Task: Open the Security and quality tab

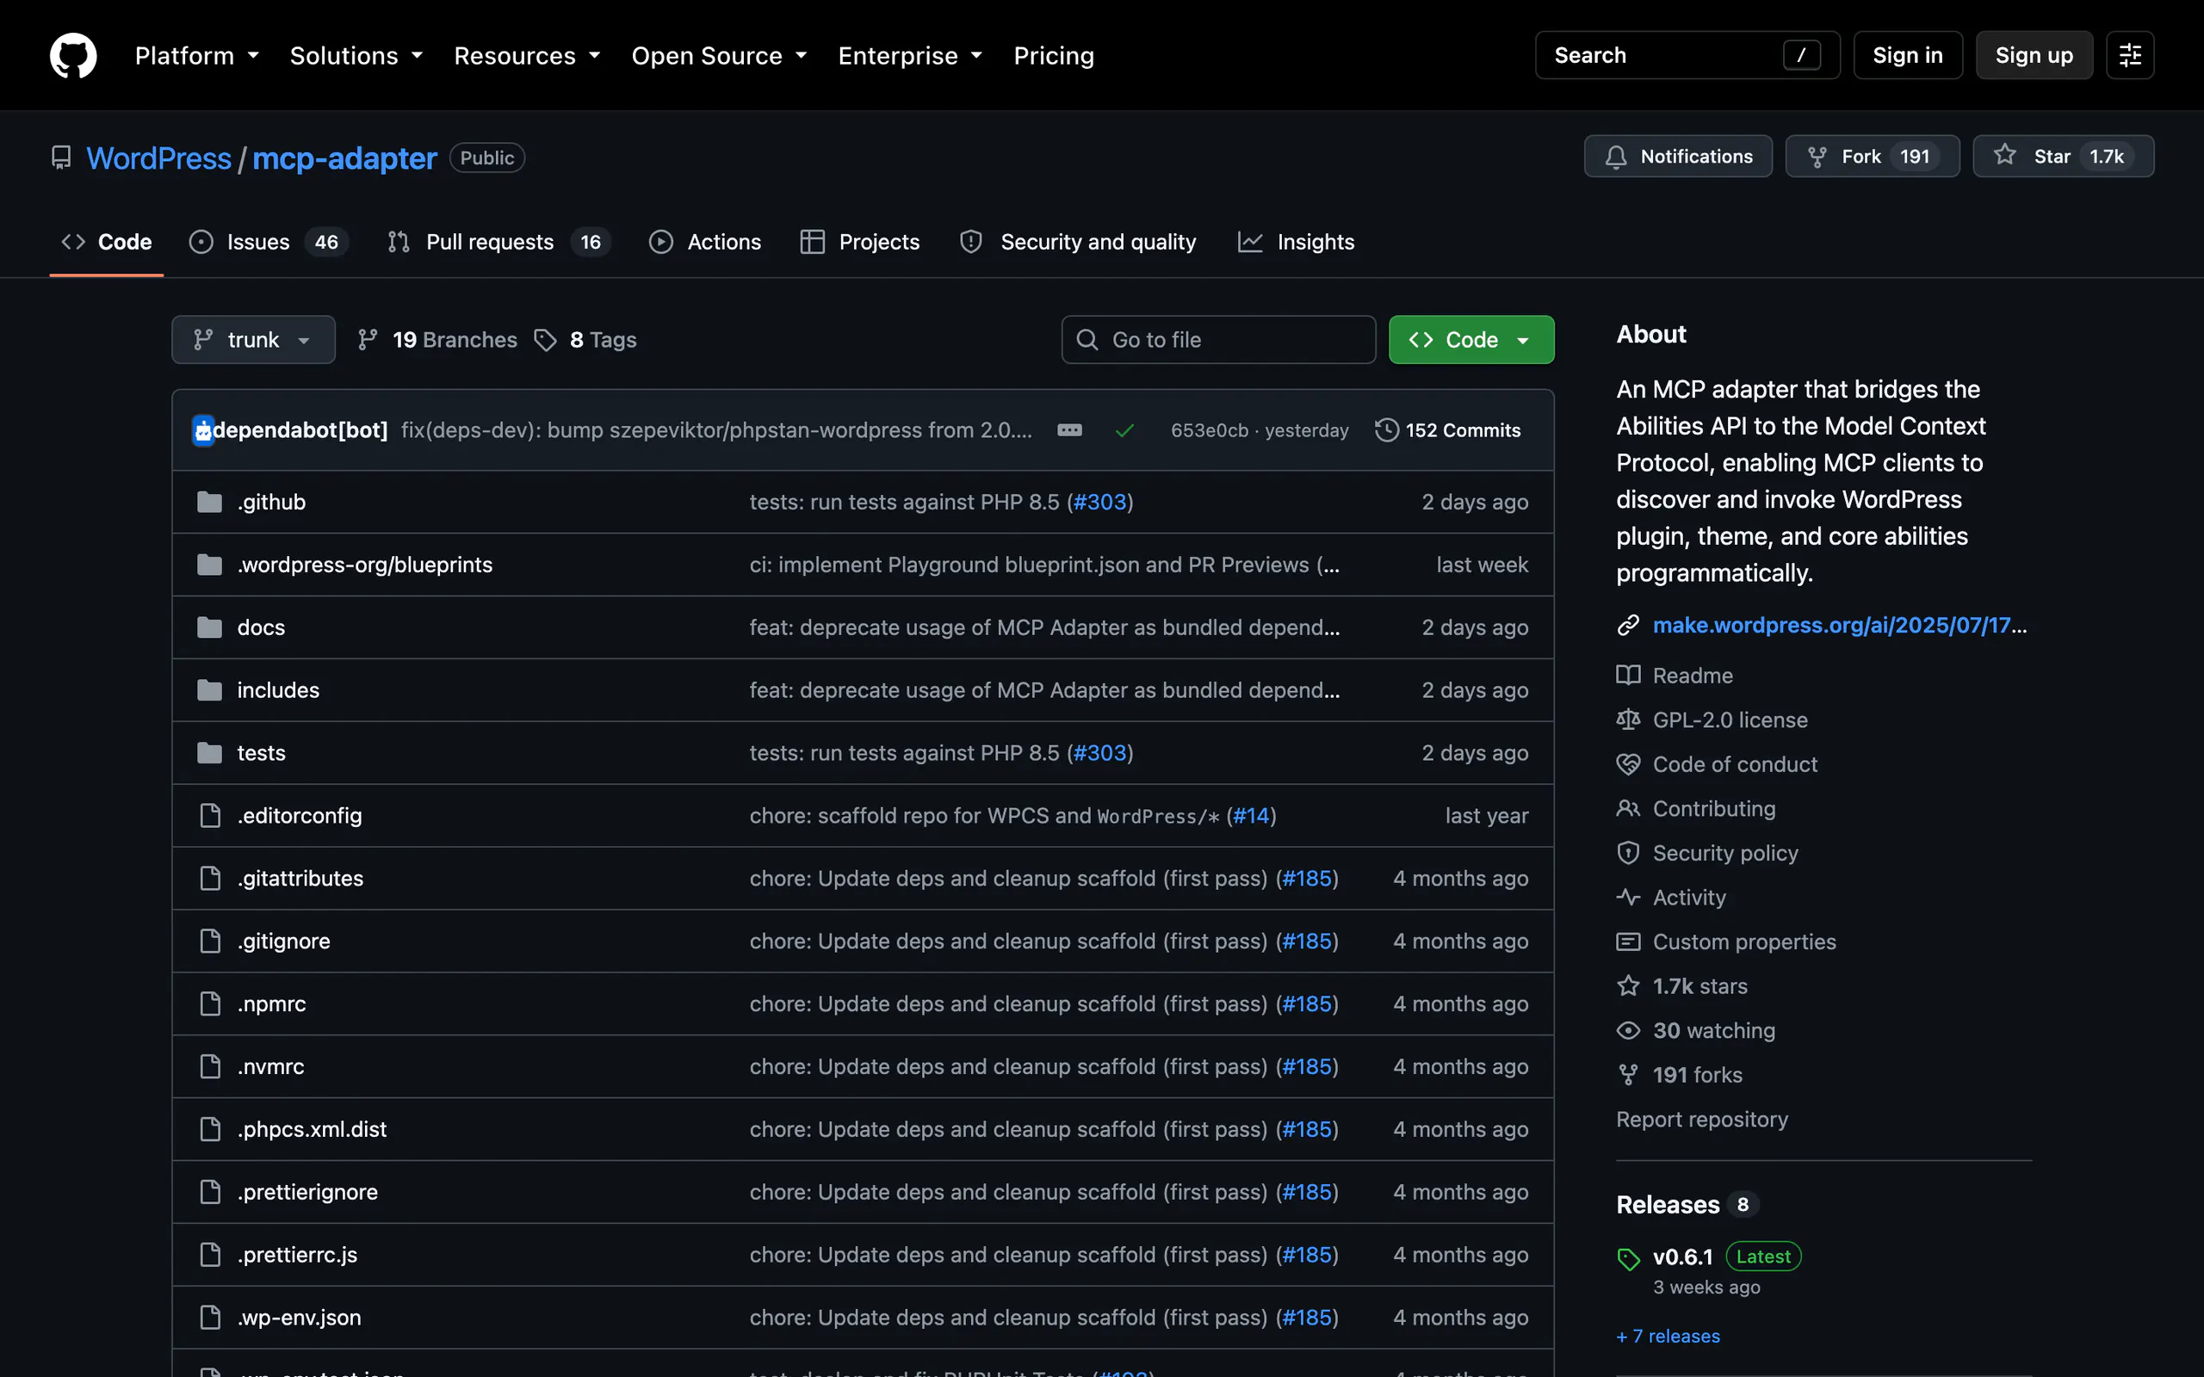Action: click(x=1078, y=242)
